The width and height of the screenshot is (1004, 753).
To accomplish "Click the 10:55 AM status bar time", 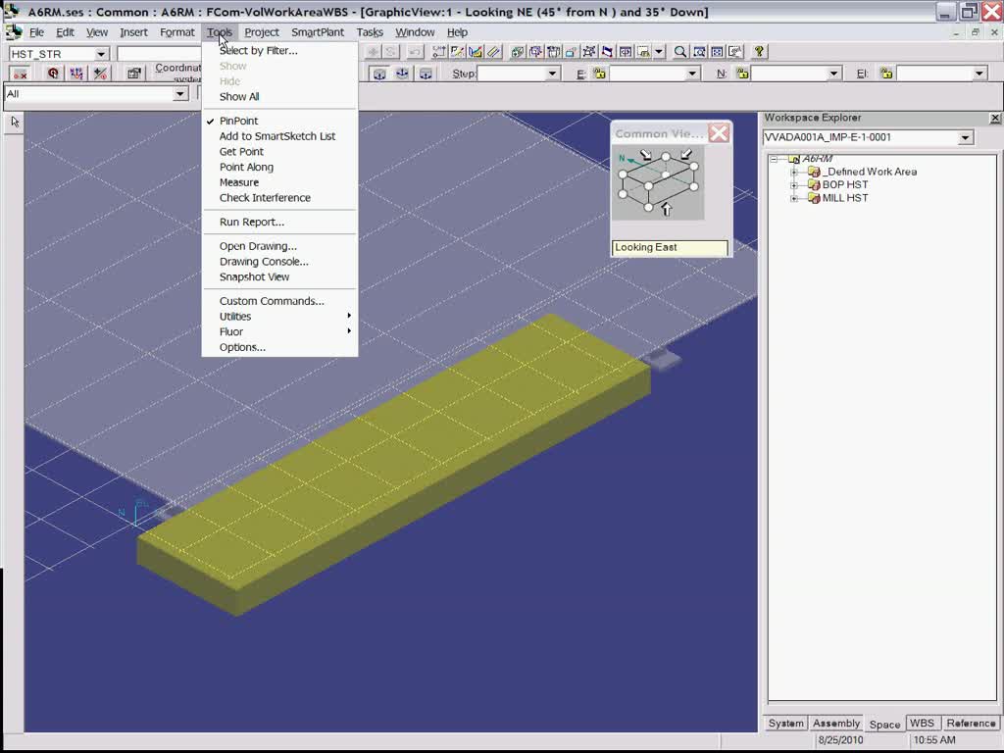I will click(934, 740).
